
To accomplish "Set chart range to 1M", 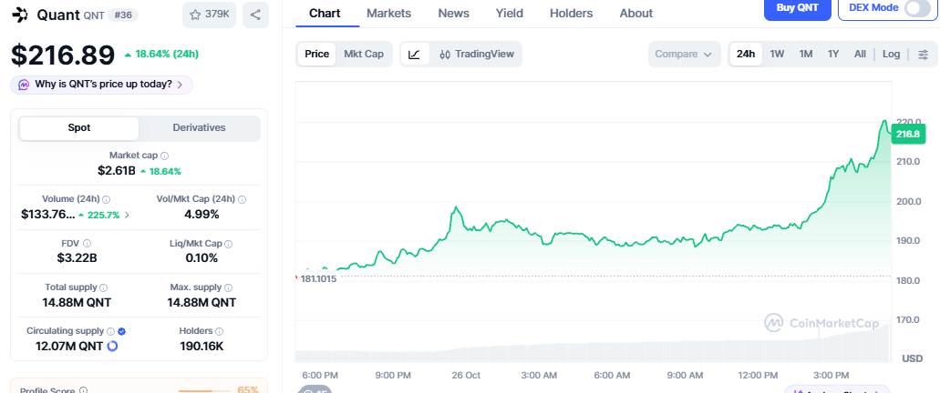I will point(806,54).
